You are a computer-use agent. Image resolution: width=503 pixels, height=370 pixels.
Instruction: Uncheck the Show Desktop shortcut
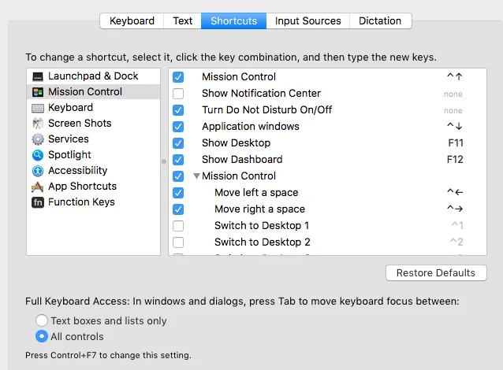coord(178,143)
